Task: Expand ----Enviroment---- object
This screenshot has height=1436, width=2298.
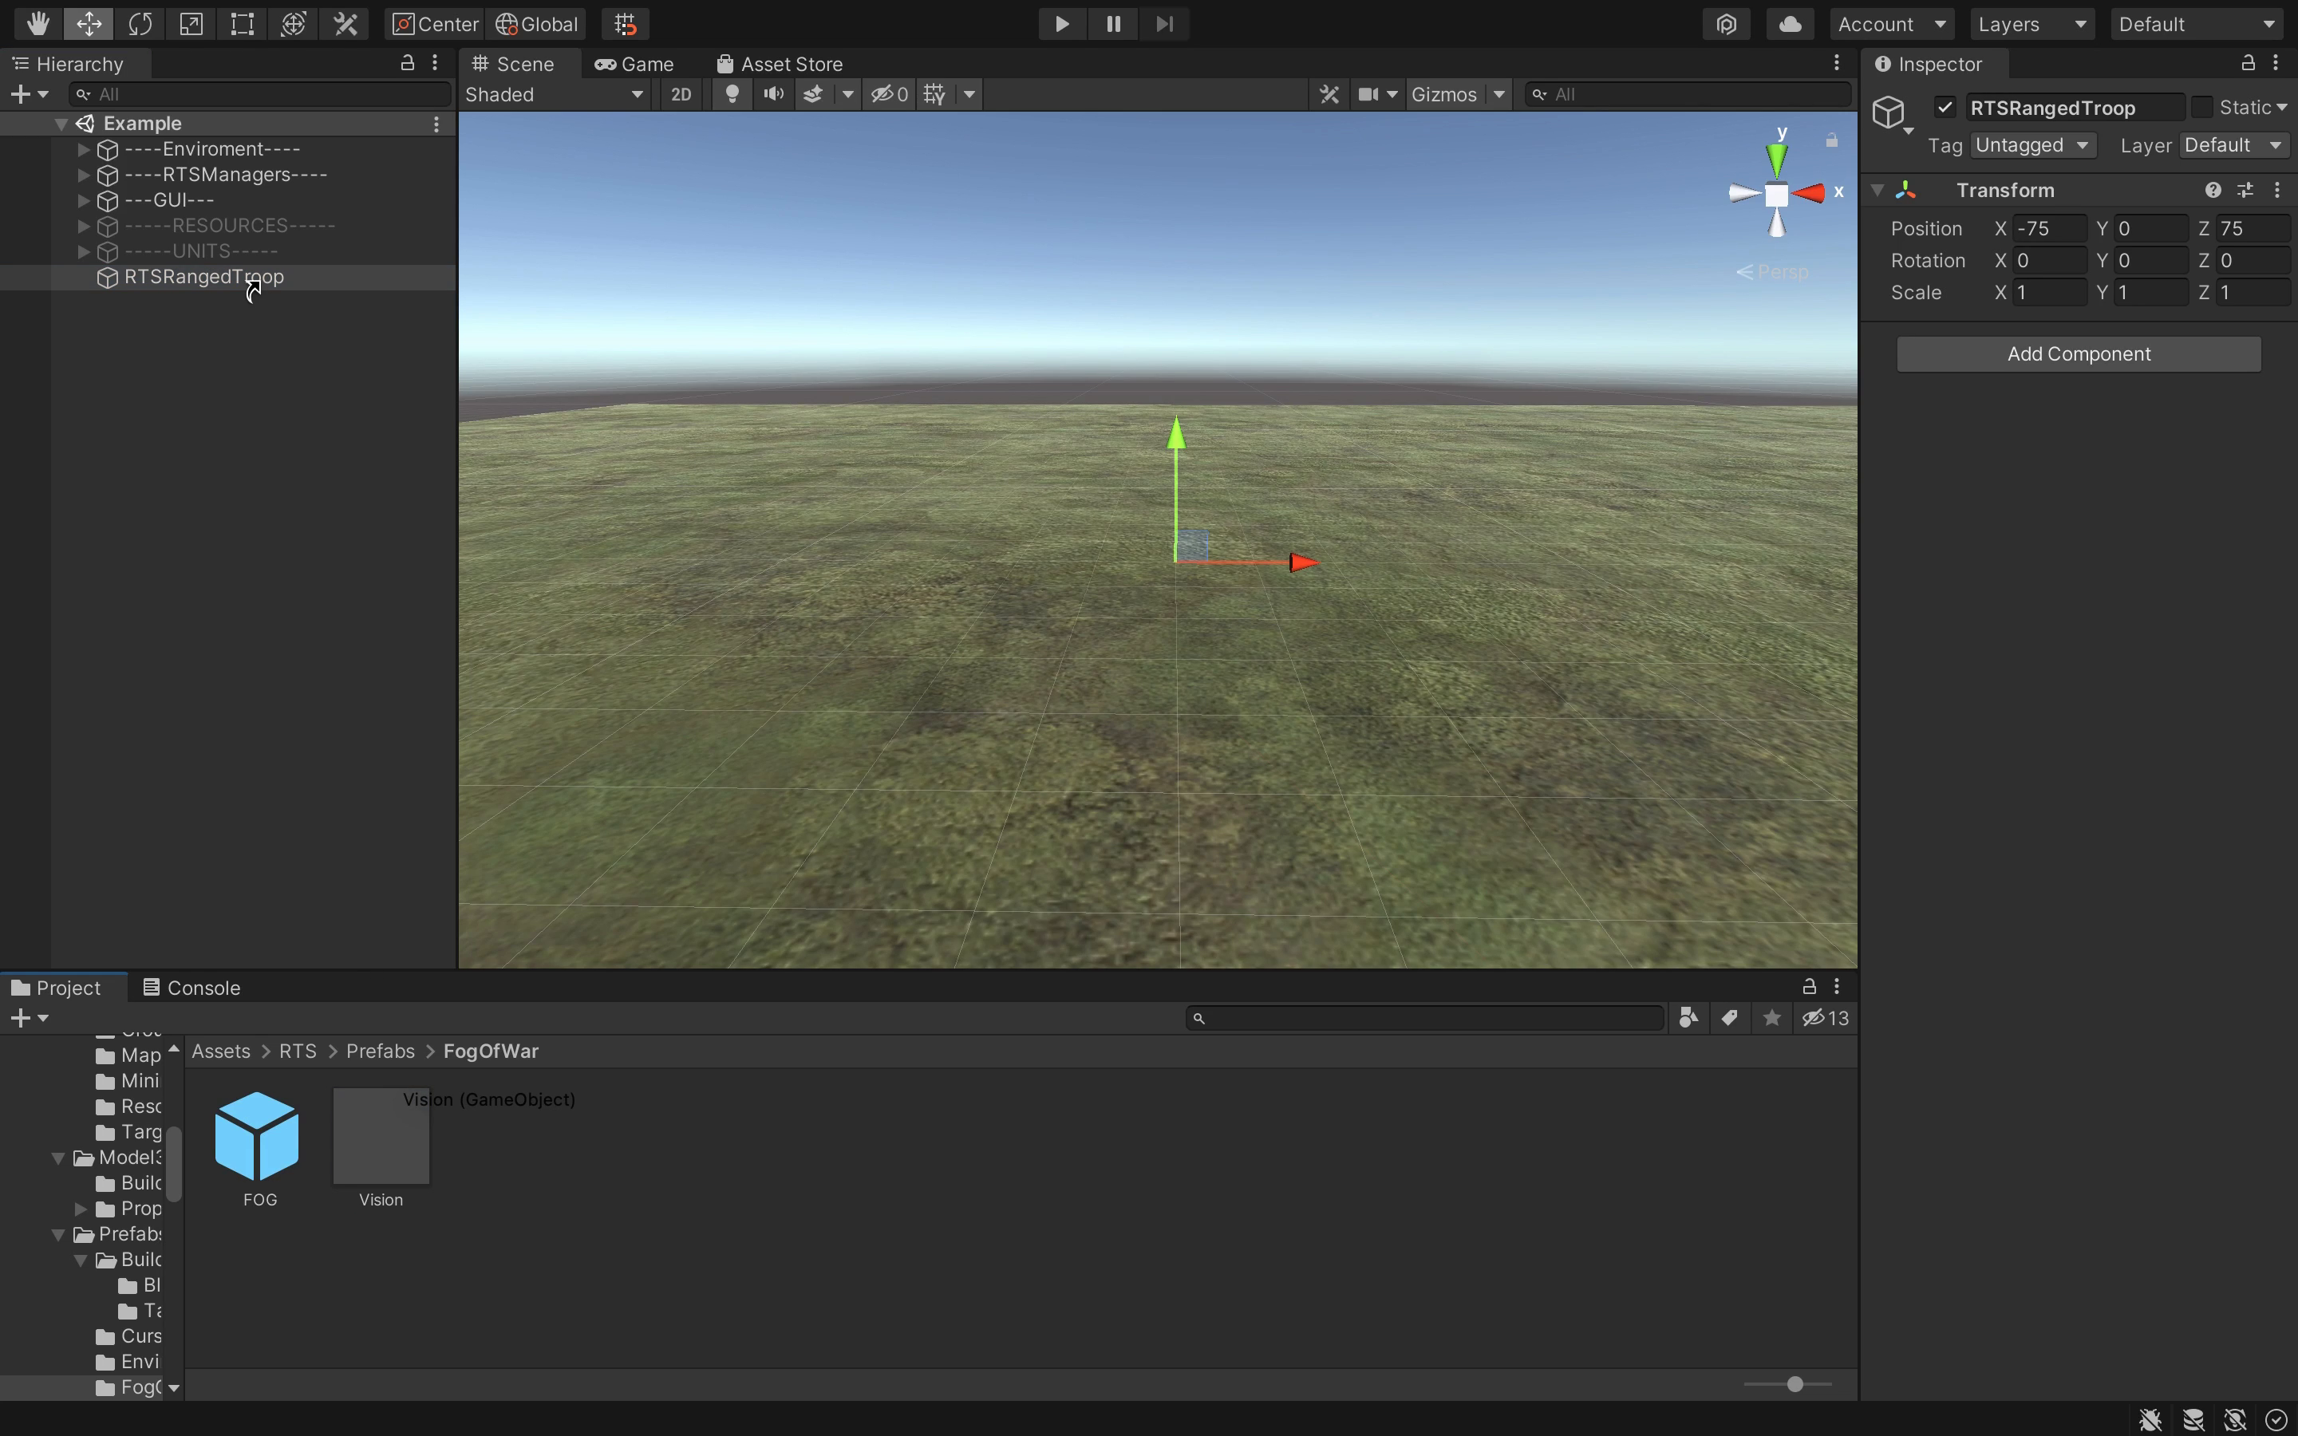Action: pyautogui.click(x=84, y=149)
